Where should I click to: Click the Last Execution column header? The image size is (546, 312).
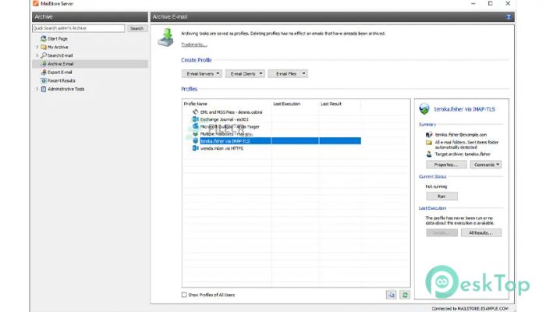pyautogui.click(x=286, y=104)
